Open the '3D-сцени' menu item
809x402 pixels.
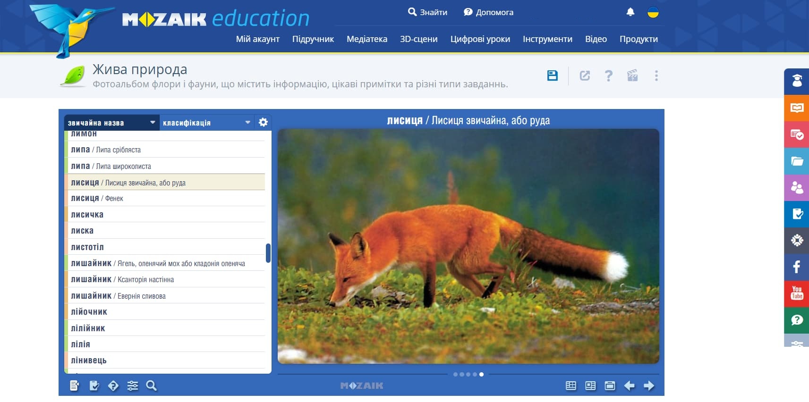[x=419, y=39]
